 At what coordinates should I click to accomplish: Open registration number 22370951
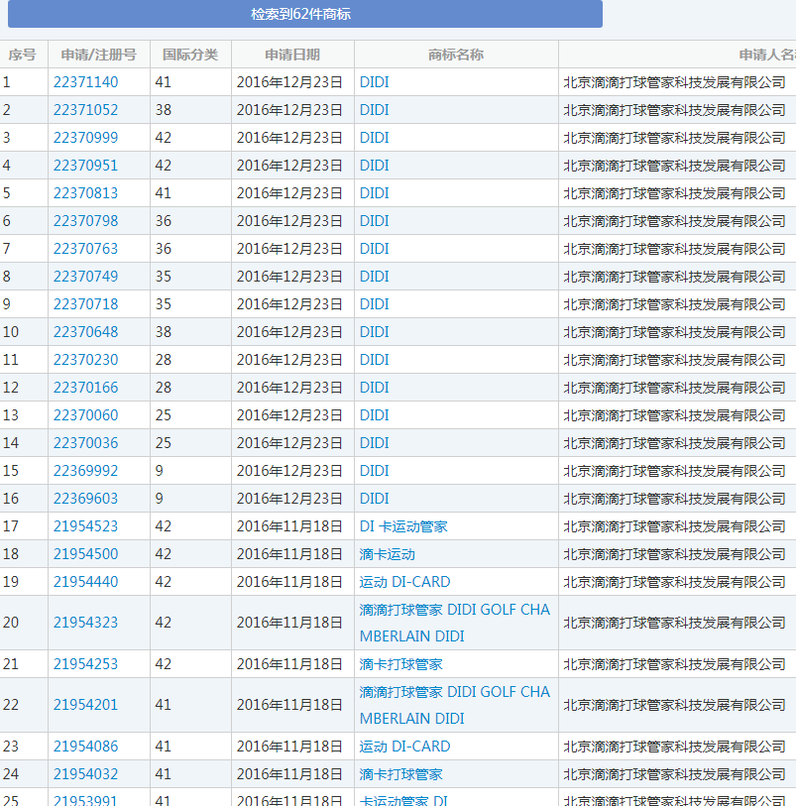86,166
